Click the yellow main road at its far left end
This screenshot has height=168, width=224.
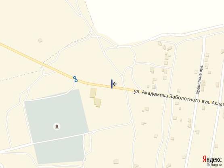[3, 45]
